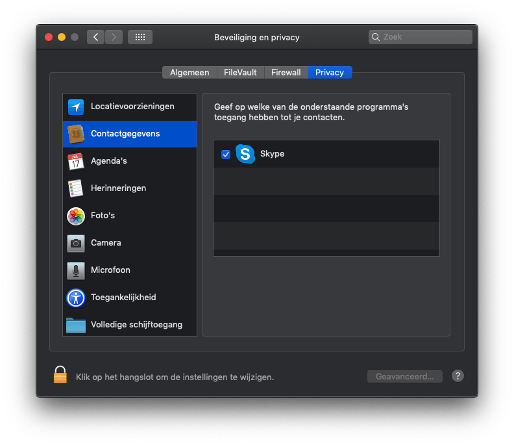Click the padlock to unlock the settings
This screenshot has height=445, width=514.
pyautogui.click(x=60, y=374)
